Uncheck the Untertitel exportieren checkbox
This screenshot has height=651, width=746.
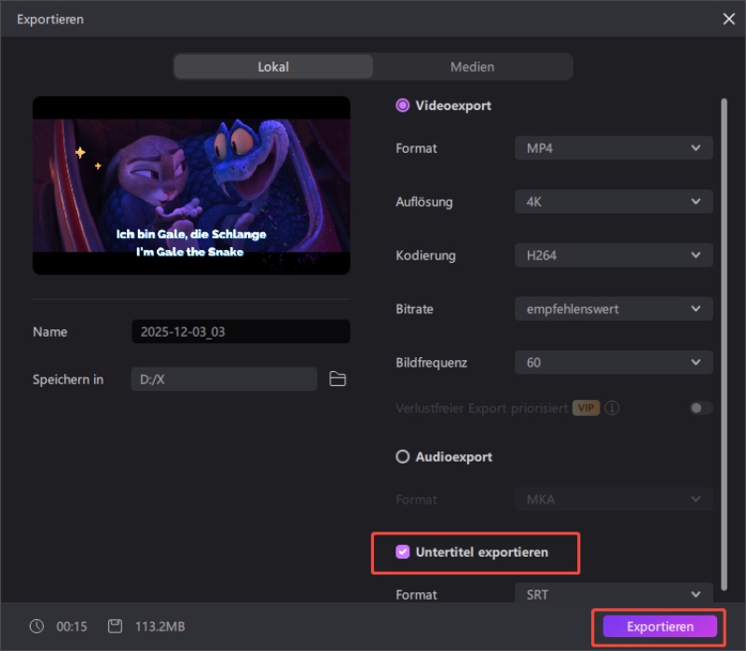point(403,552)
